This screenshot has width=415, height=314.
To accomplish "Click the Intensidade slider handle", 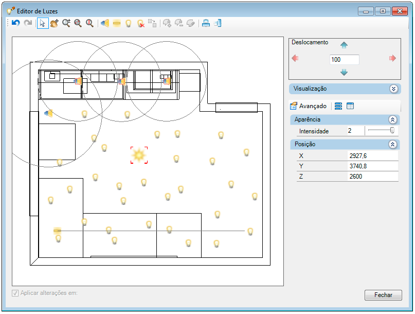I will coord(392,130).
